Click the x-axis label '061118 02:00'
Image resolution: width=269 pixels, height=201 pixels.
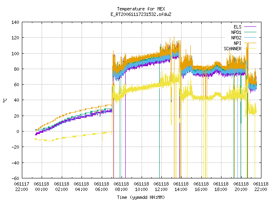(x=62, y=187)
